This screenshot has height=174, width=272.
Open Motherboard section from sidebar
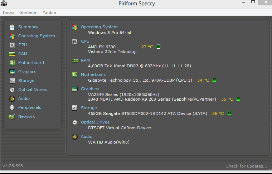[x=31, y=63]
